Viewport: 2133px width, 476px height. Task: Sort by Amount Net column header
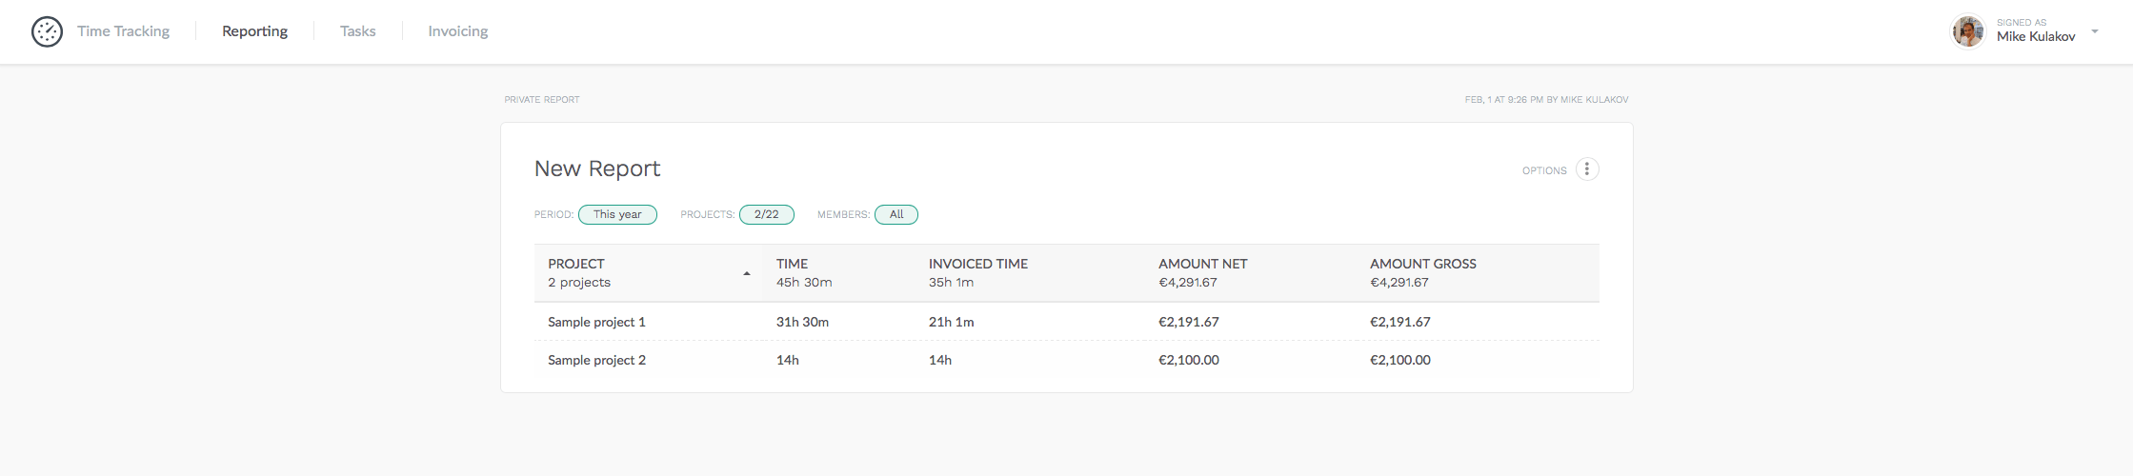[x=1202, y=264]
